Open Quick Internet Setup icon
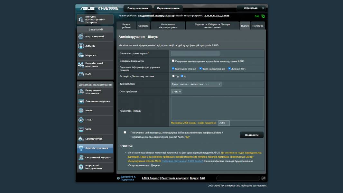 tap(81, 19)
